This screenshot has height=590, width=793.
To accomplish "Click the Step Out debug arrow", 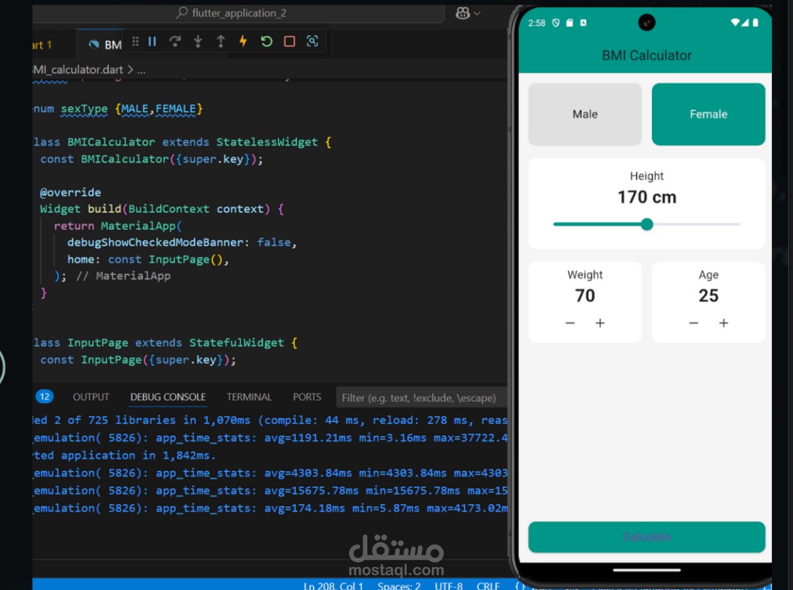I will pos(220,41).
